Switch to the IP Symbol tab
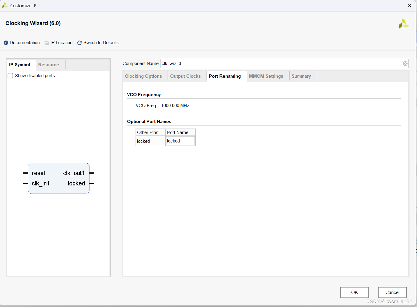Image resolution: width=417 pixels, height=307 pixels. [x=19, y=65]
